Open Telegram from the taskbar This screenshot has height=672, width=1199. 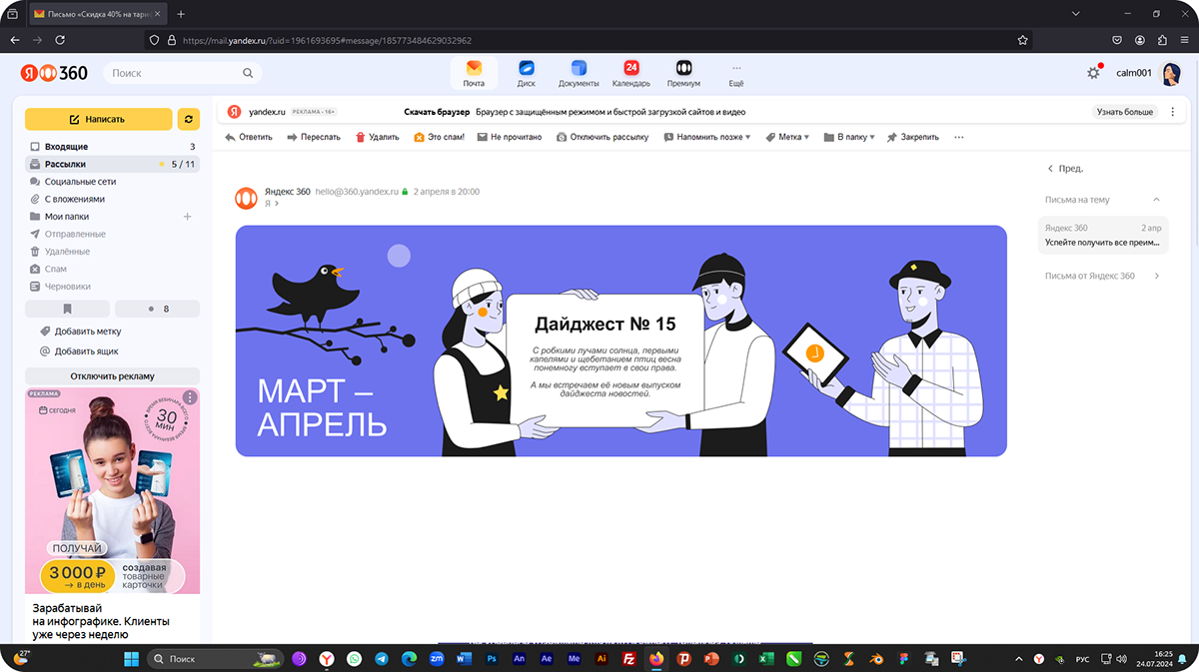pyautogui.click(x=381, y=658)
